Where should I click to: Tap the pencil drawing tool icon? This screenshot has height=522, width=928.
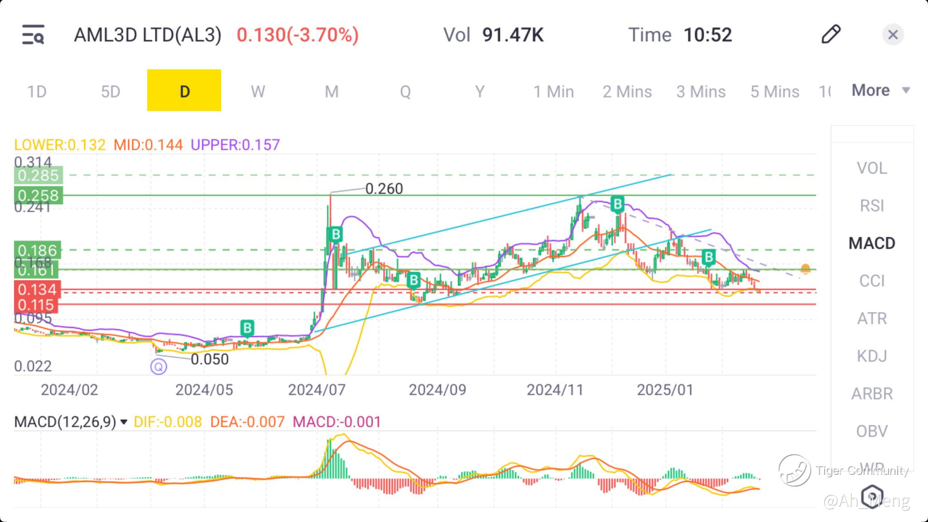click(x=831, y=34)
